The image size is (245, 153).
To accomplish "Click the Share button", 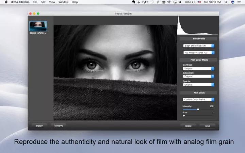I will point(188,126).
